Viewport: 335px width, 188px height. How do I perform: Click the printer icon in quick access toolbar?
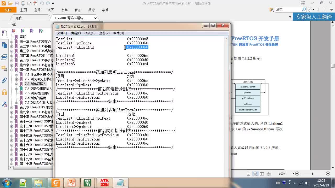[x=23, y=3]
